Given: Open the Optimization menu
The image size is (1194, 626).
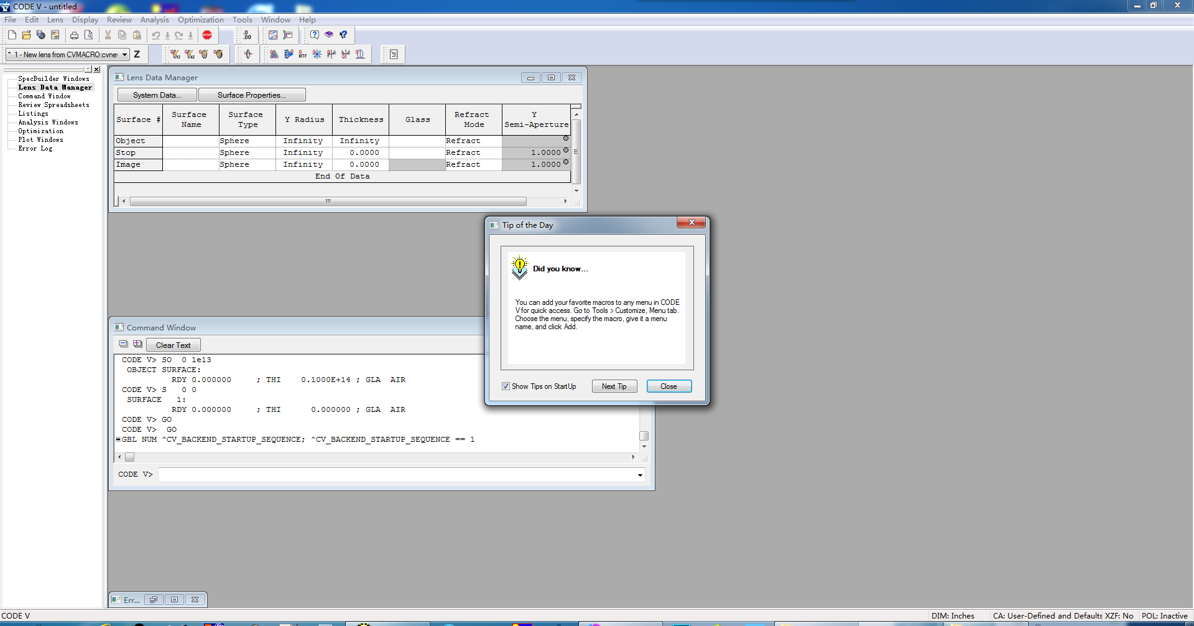Looking at the screenshot, I should pos(201,20).
